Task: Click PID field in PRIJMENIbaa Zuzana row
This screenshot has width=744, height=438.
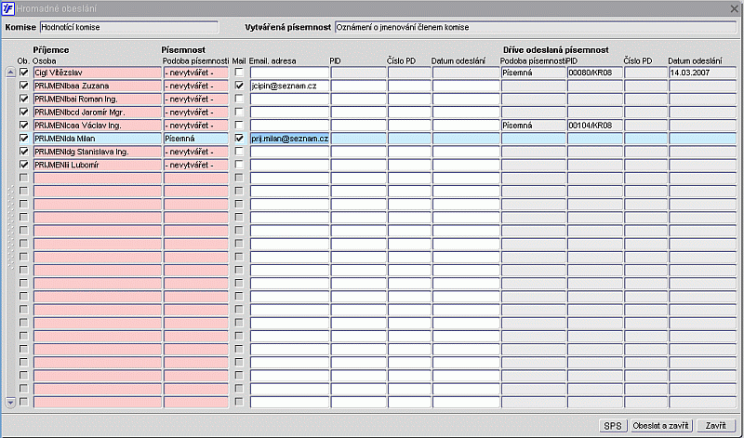Action: [358, 86]
